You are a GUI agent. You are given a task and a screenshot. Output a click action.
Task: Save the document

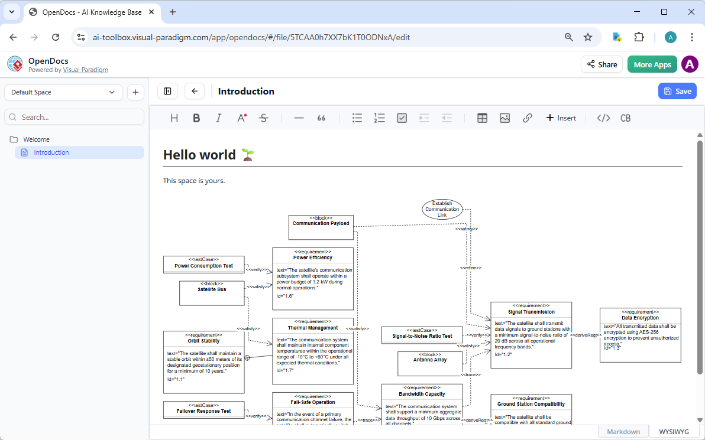click(x=677, y=91)
